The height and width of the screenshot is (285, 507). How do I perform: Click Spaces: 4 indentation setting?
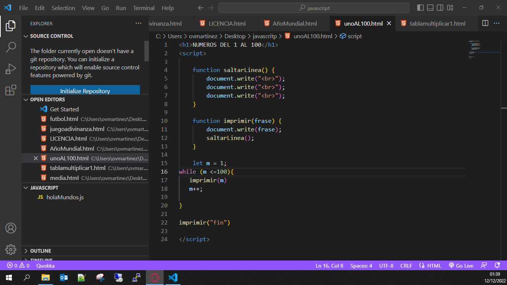(x=361, y=266)
